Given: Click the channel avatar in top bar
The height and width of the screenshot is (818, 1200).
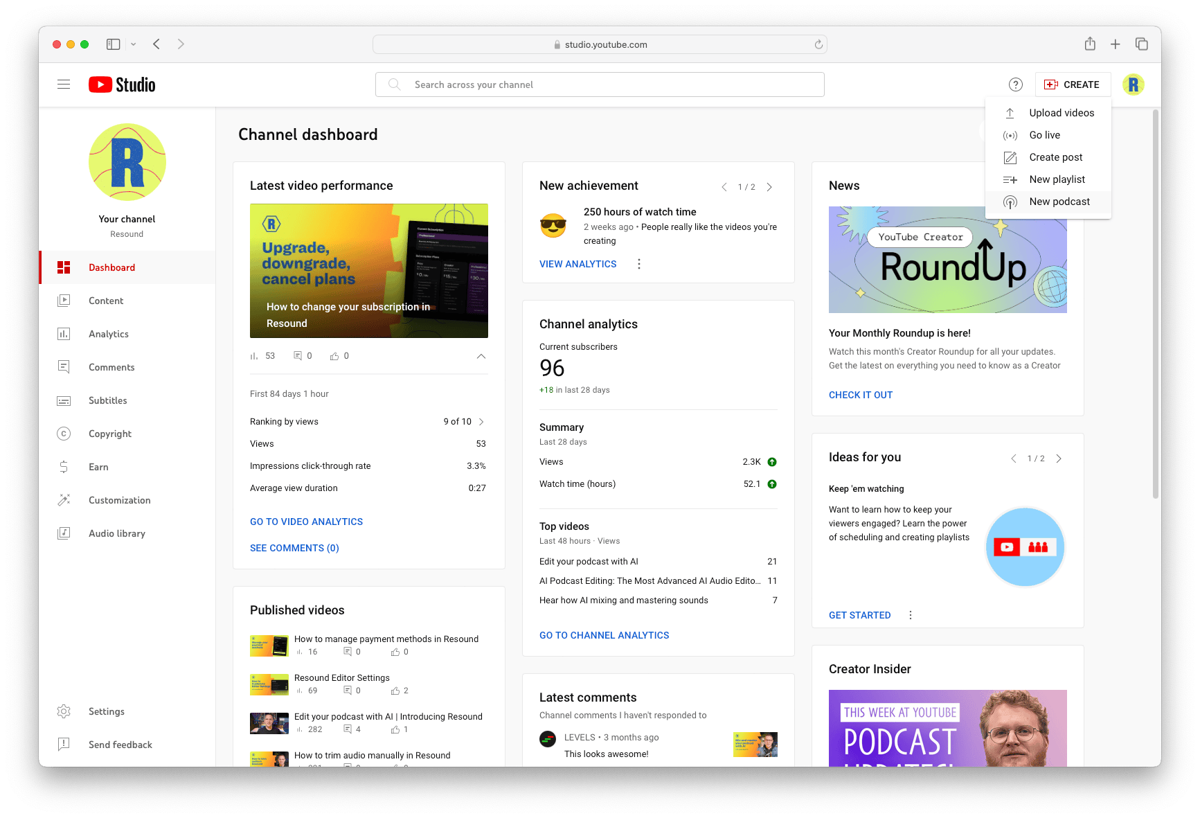Looking at the screenshot, I should 1134,85.
